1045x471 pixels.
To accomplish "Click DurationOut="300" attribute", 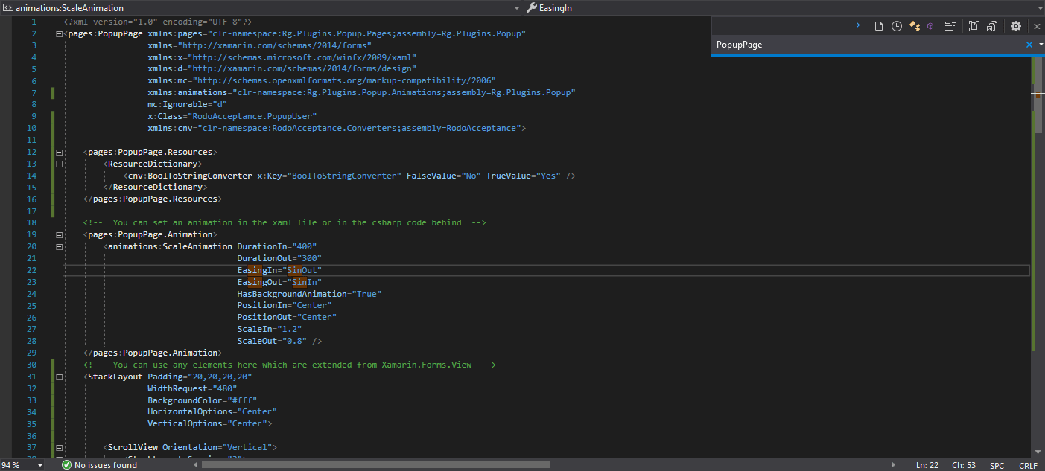I will [279, 258].
